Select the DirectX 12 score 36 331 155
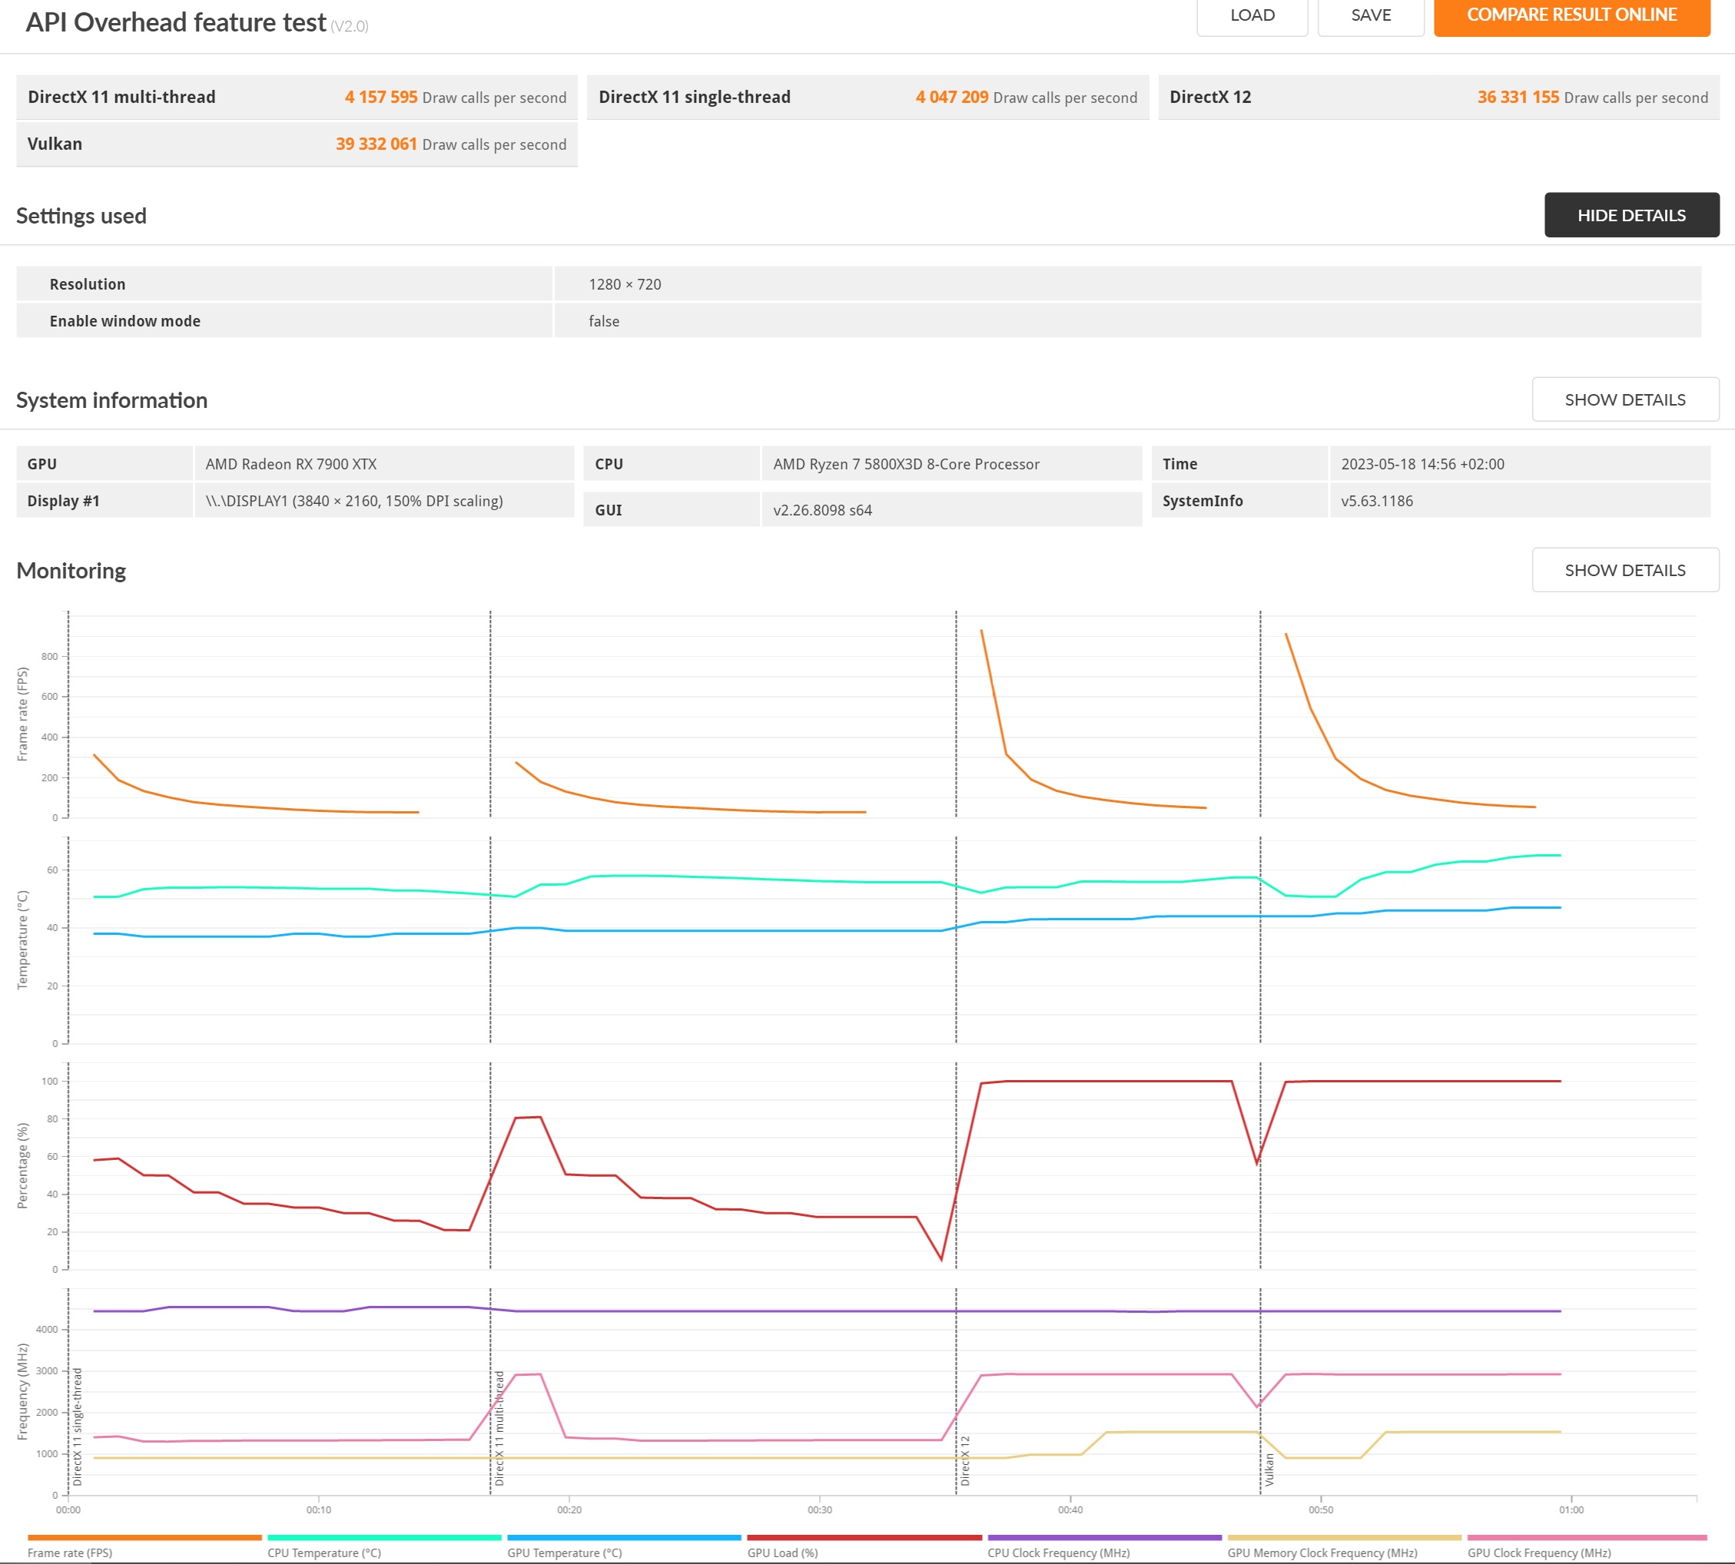The width and height of the screenshot is (1735, 1564). pos(1518,97)
